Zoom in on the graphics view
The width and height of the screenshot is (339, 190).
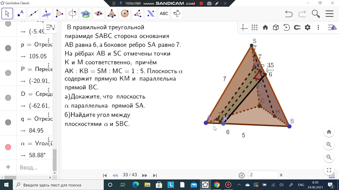[329, 145]
